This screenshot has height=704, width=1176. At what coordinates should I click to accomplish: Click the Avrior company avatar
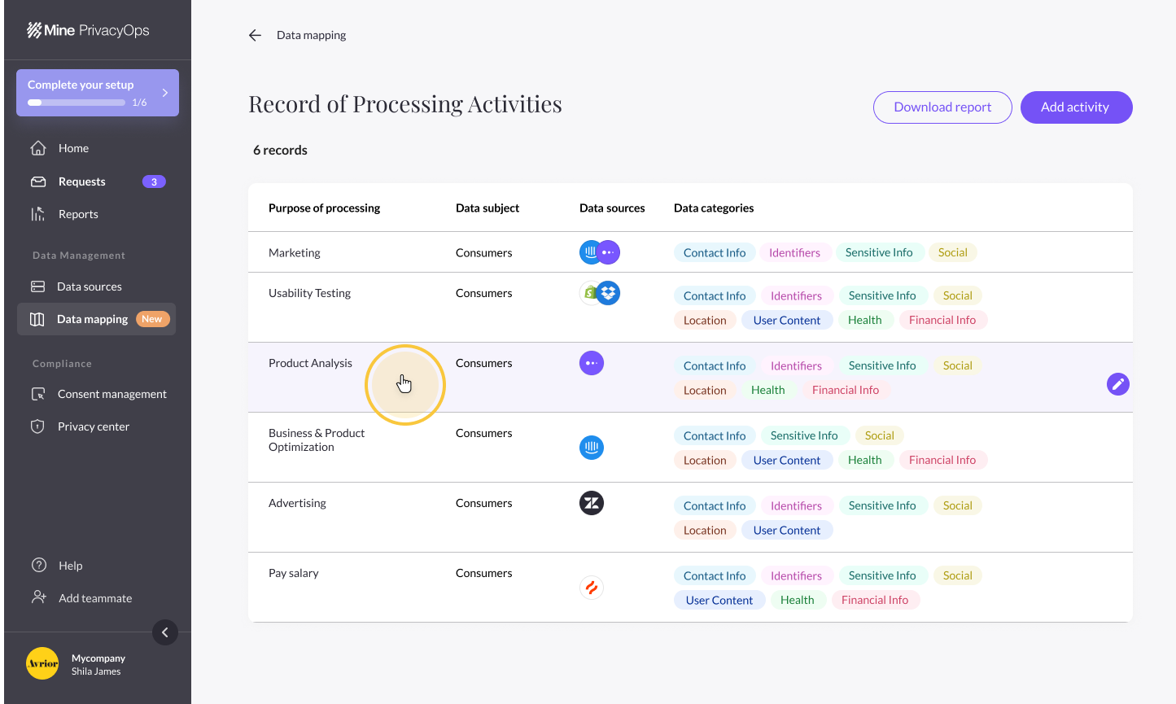(42, 663)
